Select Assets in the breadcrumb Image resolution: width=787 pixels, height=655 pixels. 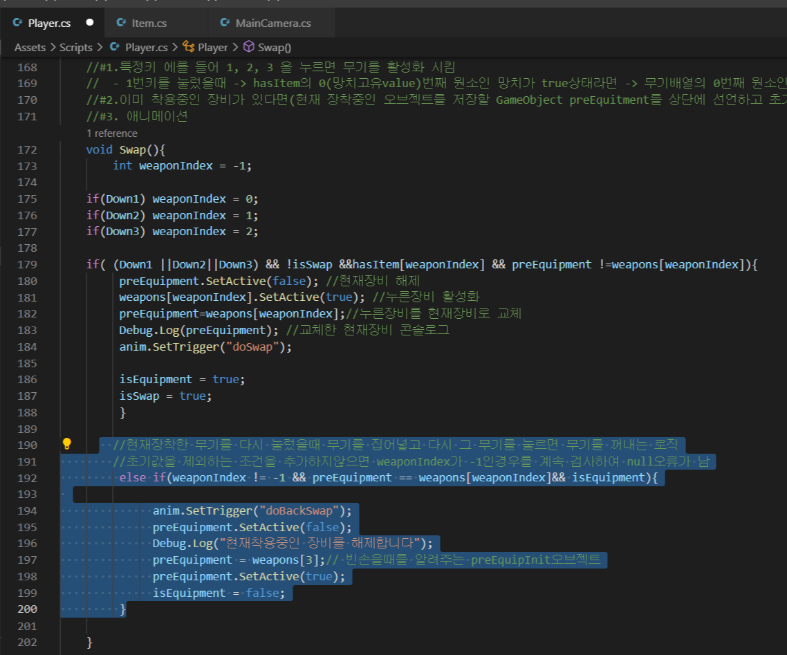tap(30, 47)
